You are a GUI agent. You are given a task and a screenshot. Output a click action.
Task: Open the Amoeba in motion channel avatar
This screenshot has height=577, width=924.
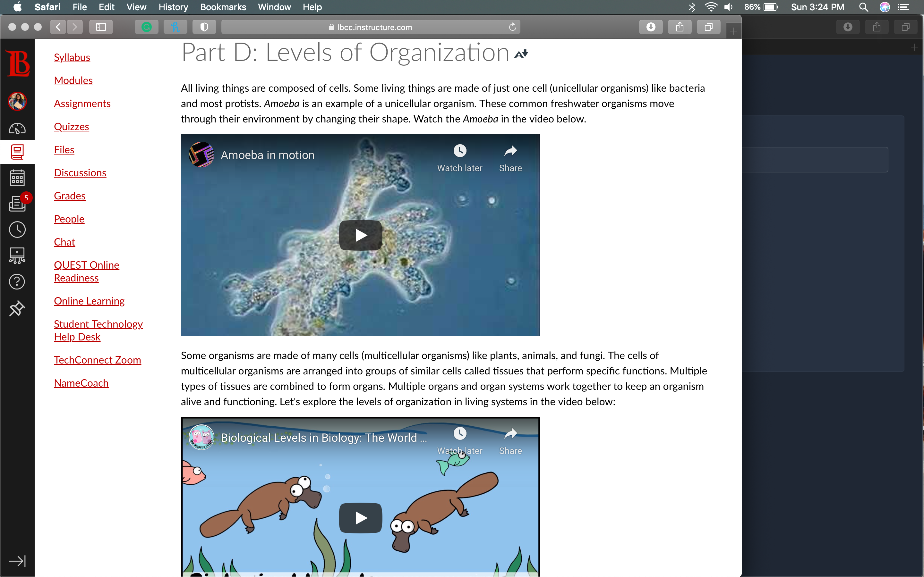tap(201, 155)
